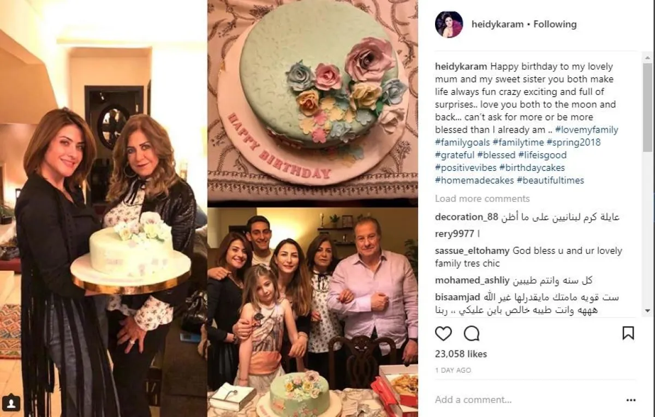Click scrollbar up arrow in comments
Screen dimensions: 655x417
point(647,57)
